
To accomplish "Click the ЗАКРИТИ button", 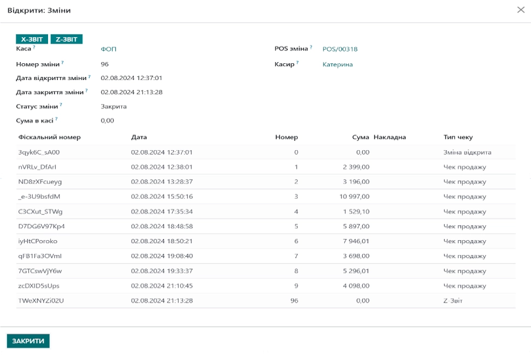I will 28,341.
